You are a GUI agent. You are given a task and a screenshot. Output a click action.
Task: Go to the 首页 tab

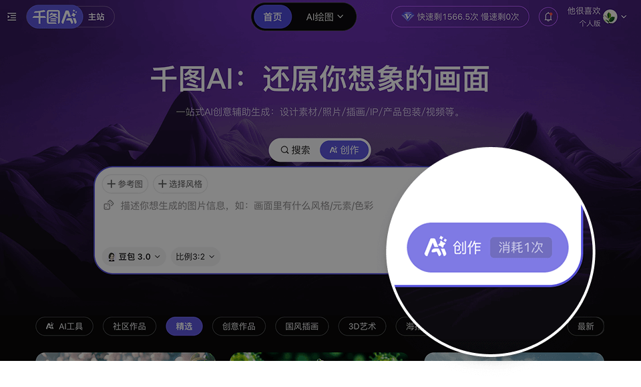272,17
